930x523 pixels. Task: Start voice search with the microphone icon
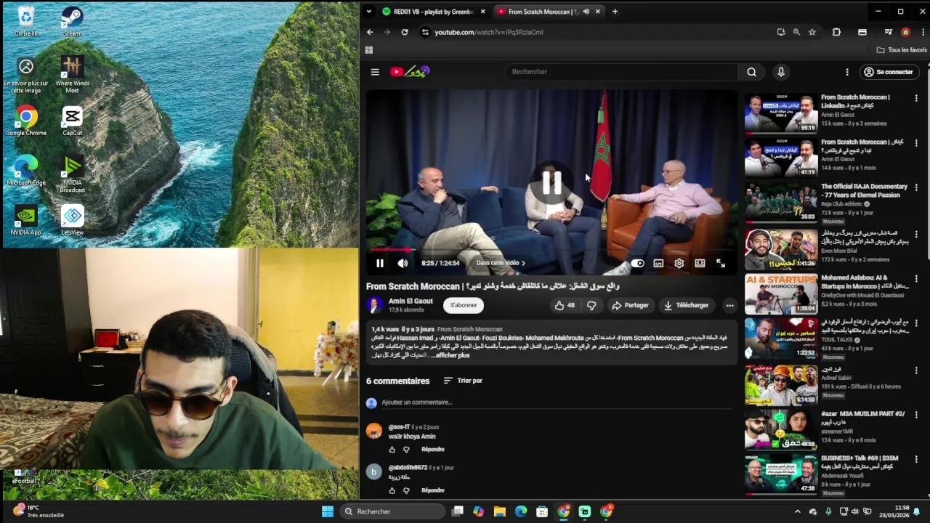tap(781, 72)
